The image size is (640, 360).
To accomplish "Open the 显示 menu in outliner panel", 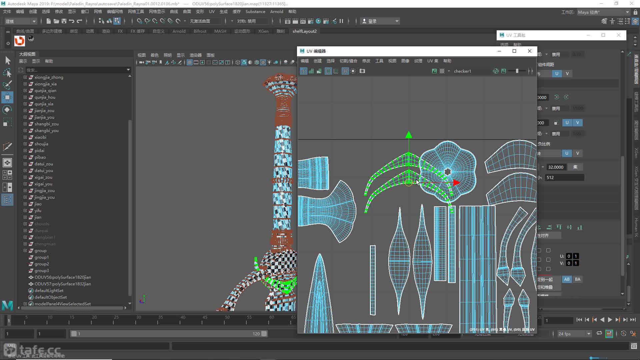I will tap(36, 61).
